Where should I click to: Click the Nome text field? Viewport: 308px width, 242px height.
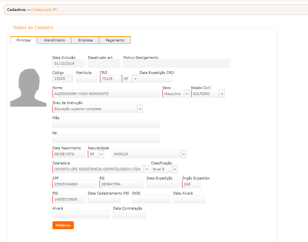(x=106, y=94)
